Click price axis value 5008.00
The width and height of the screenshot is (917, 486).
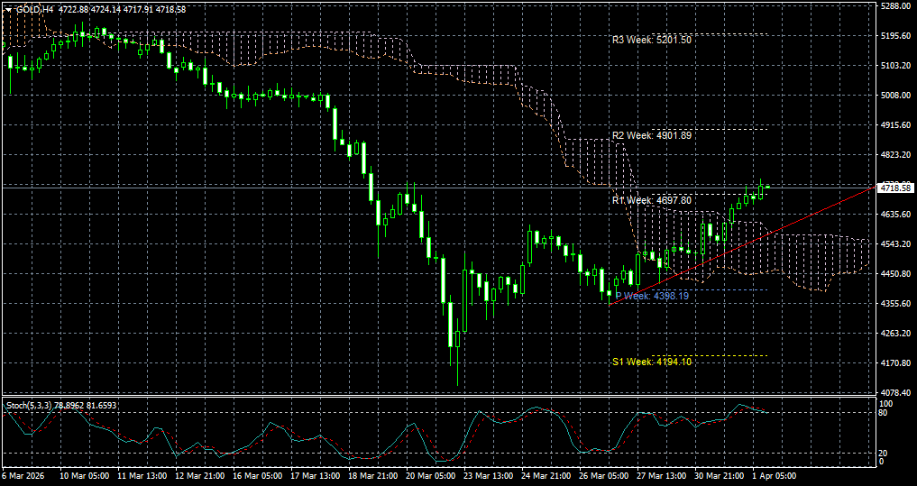tap(896, 96)
